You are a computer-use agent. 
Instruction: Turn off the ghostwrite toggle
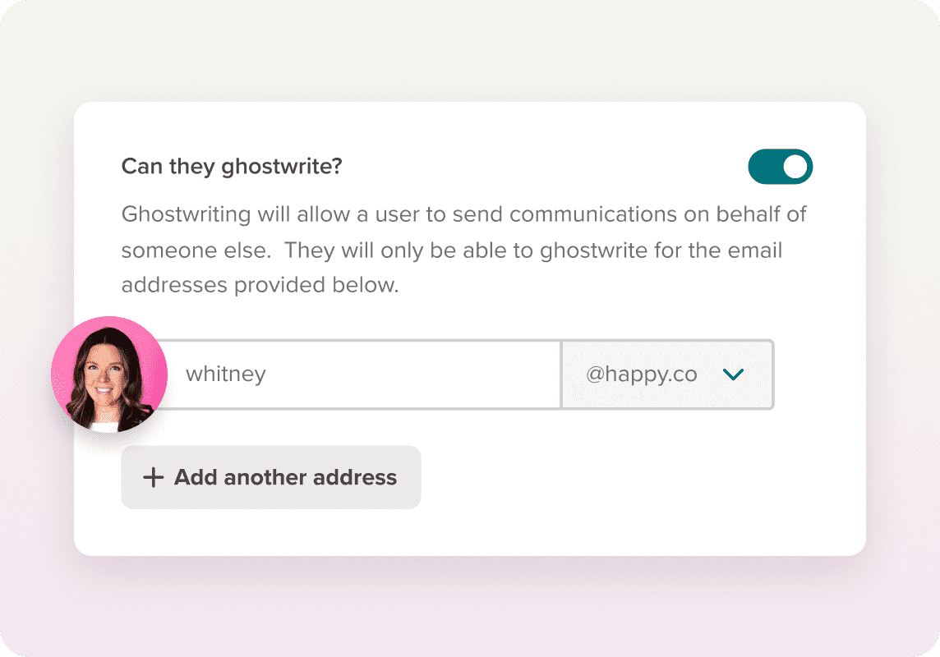pos(780,167)
